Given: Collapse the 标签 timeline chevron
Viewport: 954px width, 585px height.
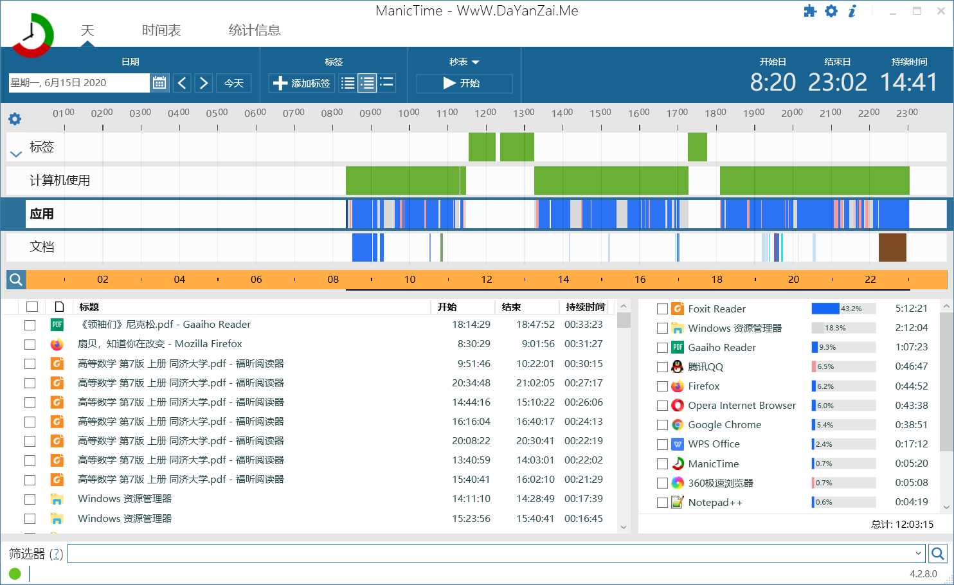Looking at the screenshot, I should pos(16,154).
